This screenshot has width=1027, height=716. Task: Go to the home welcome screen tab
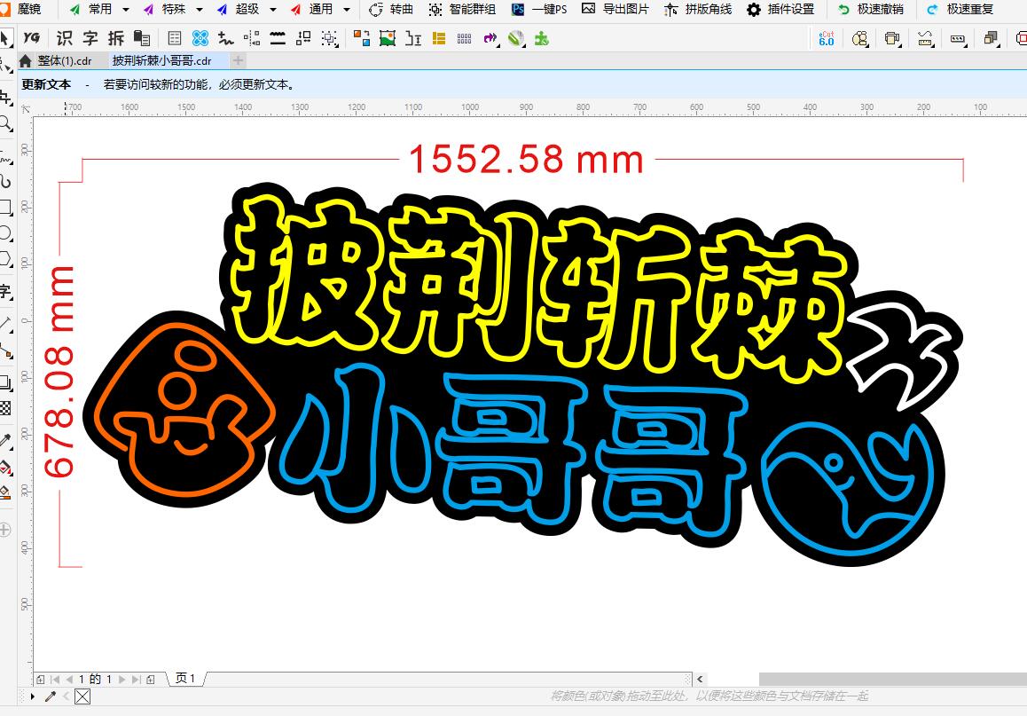(x=25, y=61)
